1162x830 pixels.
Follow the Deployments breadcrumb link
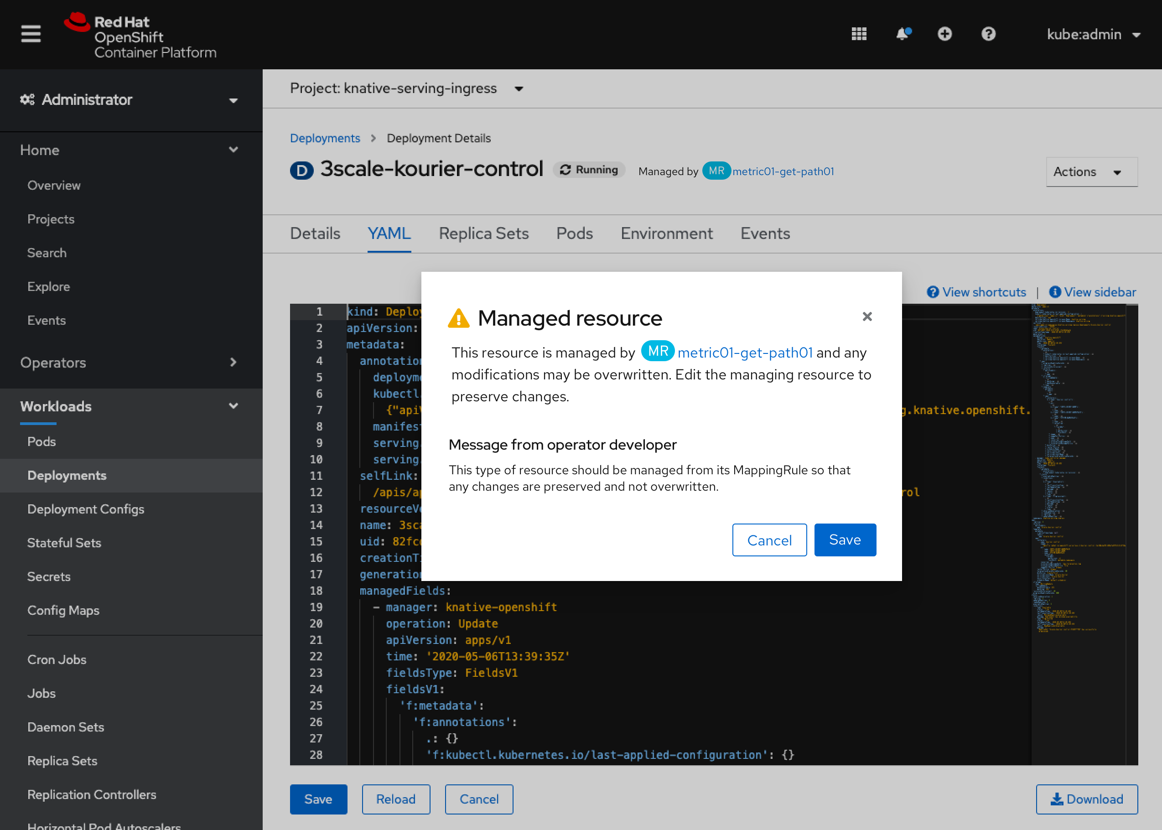coord(325,138)
